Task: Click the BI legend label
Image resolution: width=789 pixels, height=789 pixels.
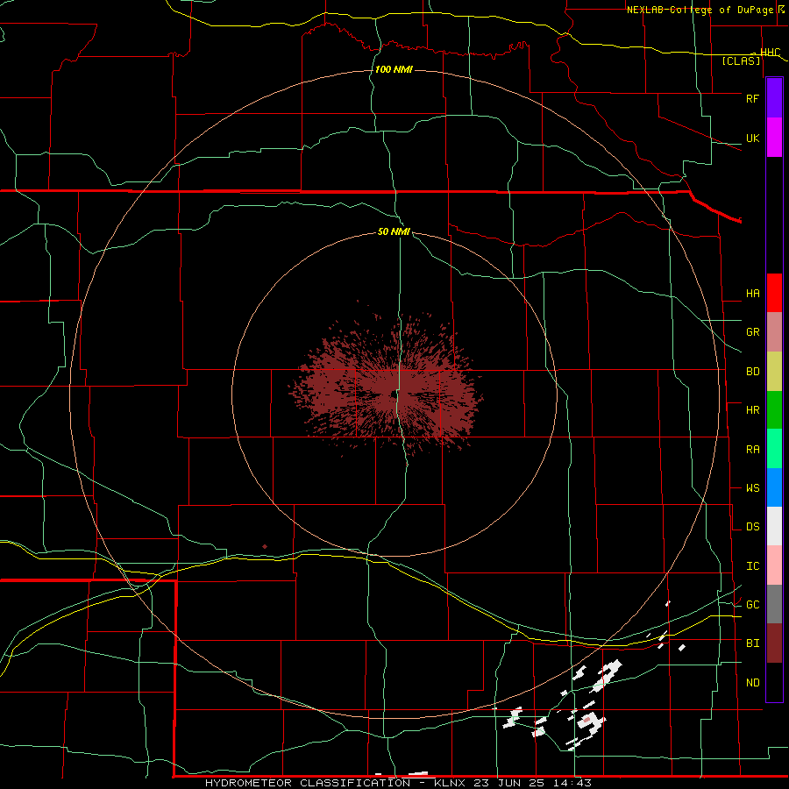Action: coord(752,643)
